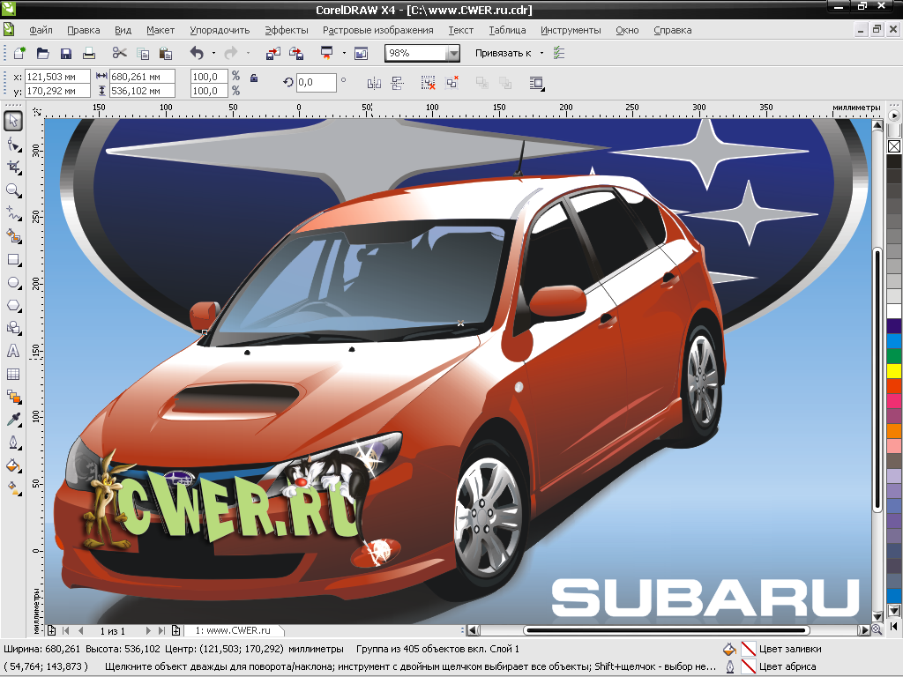903x677 pixels.
Task: Click the Table tool icon
Action: pos(13,374)
